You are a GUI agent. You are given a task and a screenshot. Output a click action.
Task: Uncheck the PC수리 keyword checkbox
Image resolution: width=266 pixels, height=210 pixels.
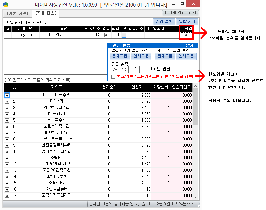pyautogui.click(x=7, y=102)
